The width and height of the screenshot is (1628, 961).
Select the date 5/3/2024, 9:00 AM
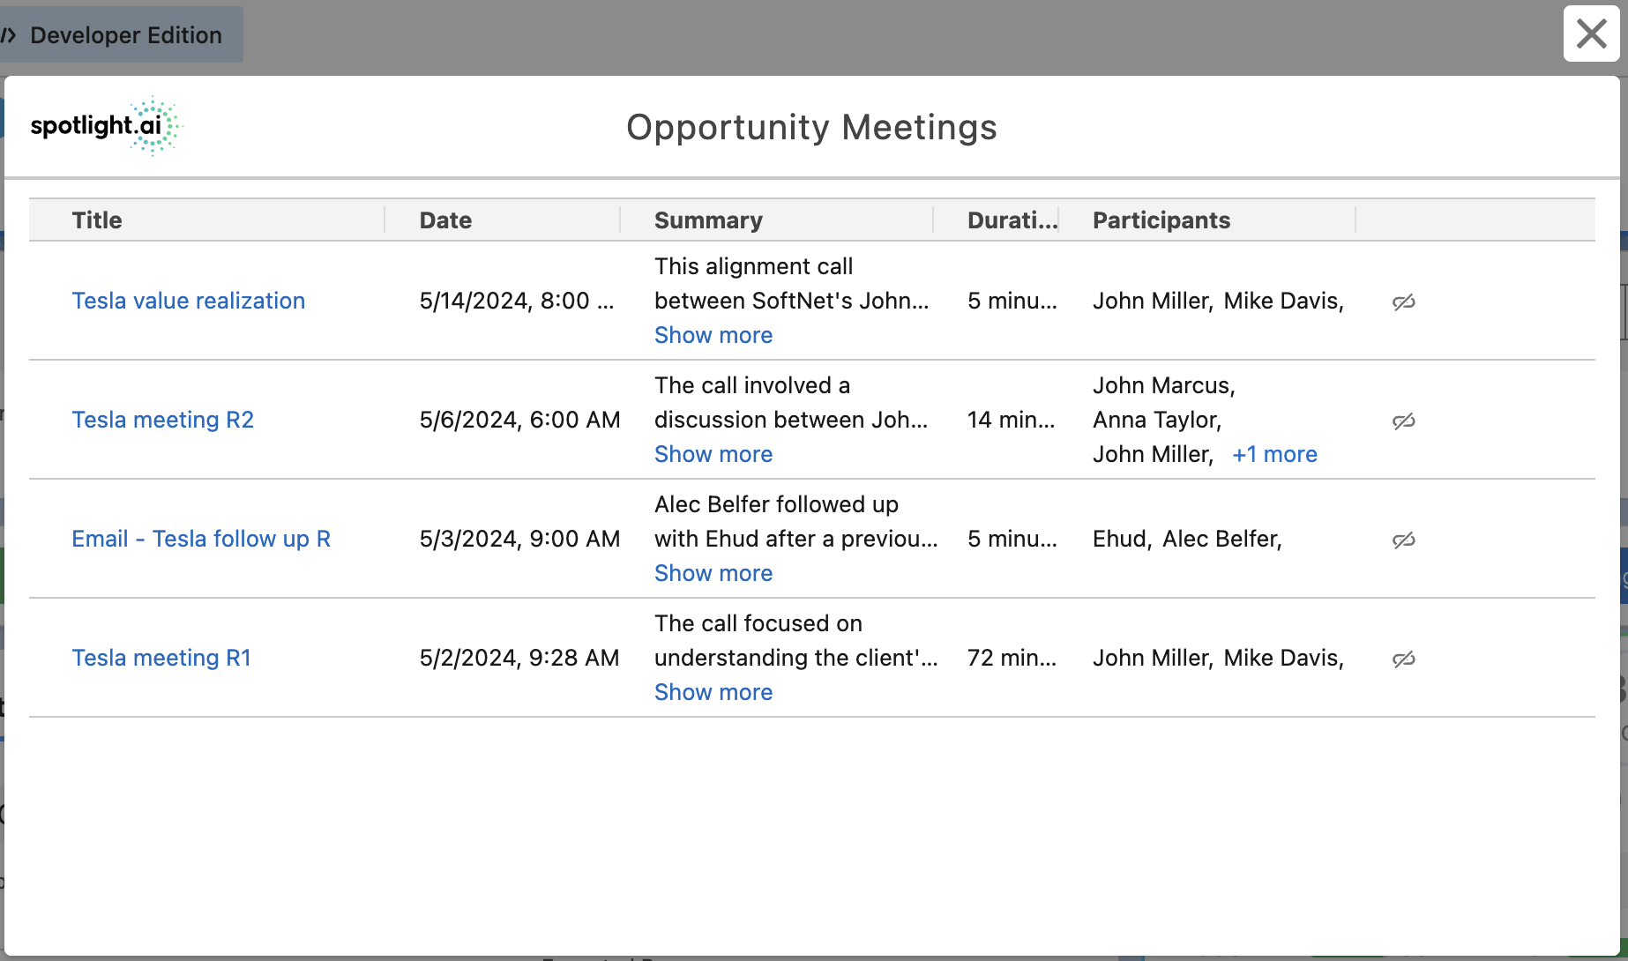point(519,539)
